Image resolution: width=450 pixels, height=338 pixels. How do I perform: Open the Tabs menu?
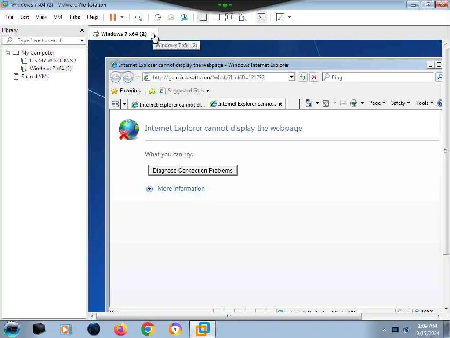point(74,17)
